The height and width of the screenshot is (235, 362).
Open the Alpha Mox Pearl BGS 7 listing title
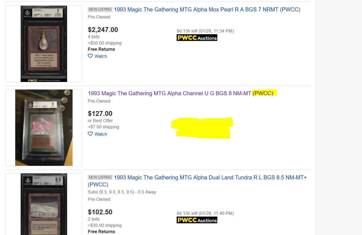pos(207,10)
